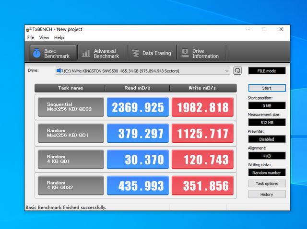Viewport: 307px width, 229px height.
Task: Select read value 435.993
Action: point(138,185)
